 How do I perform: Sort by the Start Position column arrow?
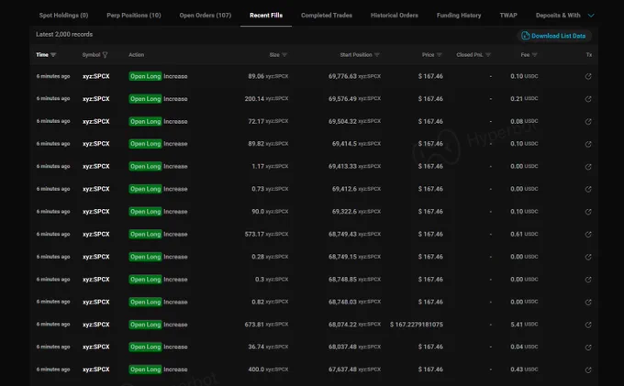(x=377, y=55)
